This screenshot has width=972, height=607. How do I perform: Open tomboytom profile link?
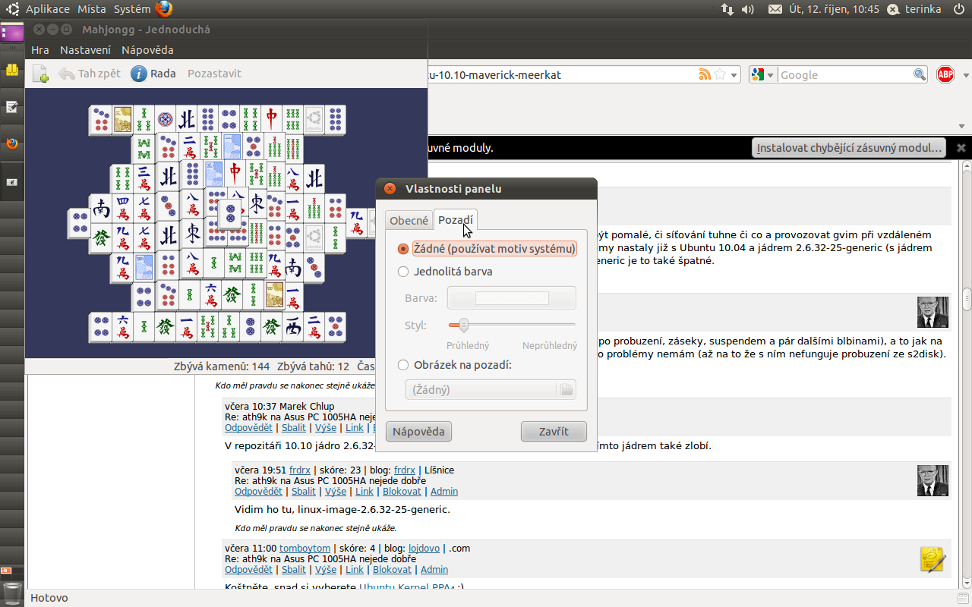305,548
